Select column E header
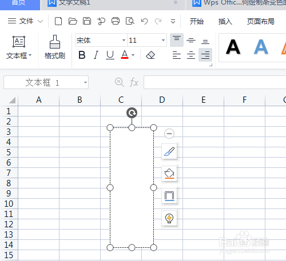The height and width of the screenshot is (261, 286). 204,100
